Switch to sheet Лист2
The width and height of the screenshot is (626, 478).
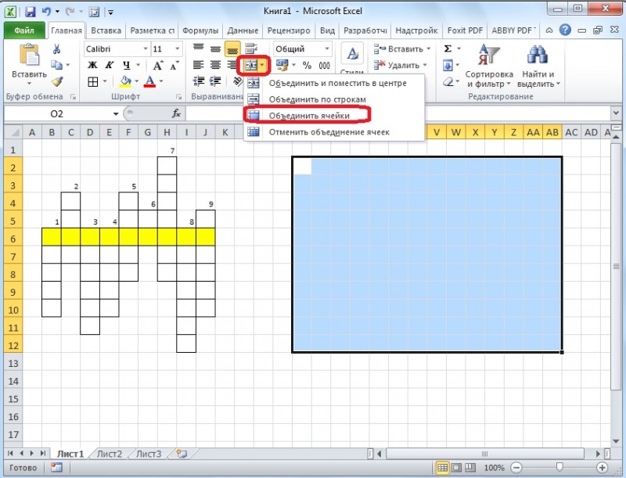109,454
